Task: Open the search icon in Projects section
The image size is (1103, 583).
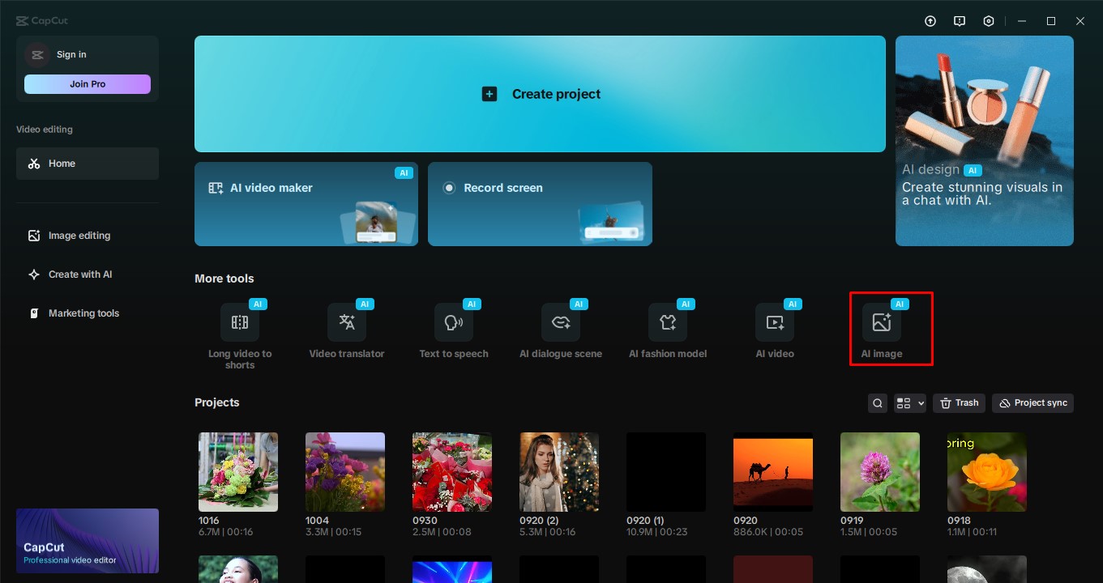Action: 877,402
